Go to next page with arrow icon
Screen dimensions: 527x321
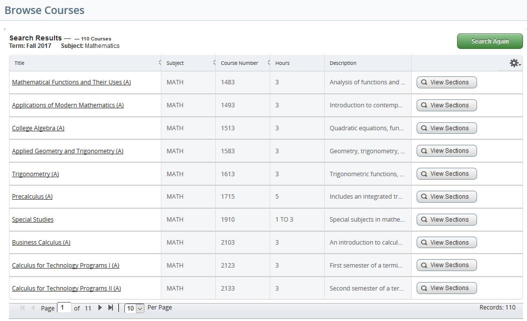pos(100,308)
